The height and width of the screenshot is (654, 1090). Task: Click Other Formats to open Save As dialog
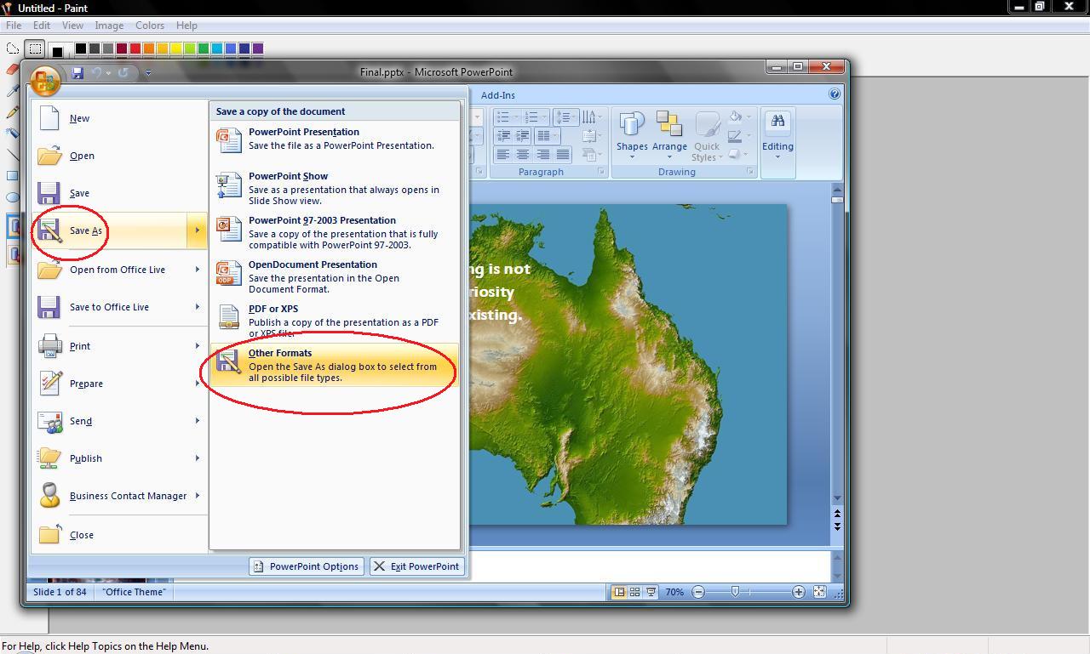335,365
